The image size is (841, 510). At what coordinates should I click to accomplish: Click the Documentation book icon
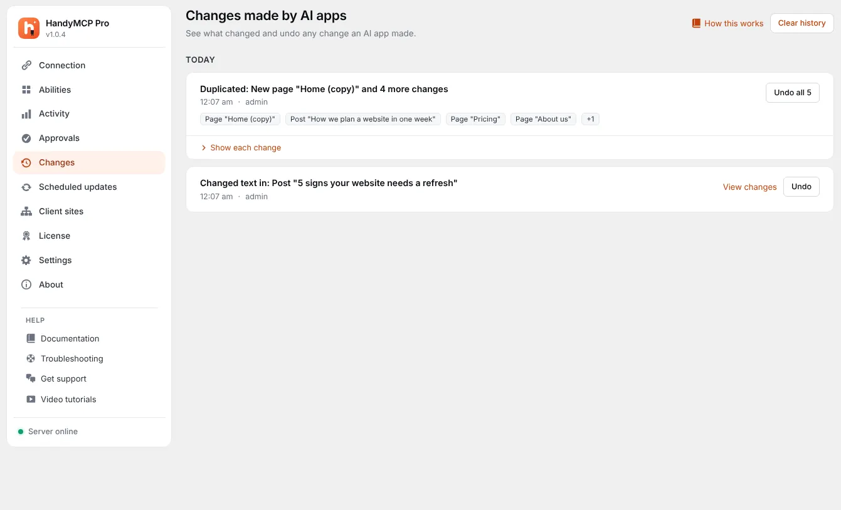pos(31,338)
